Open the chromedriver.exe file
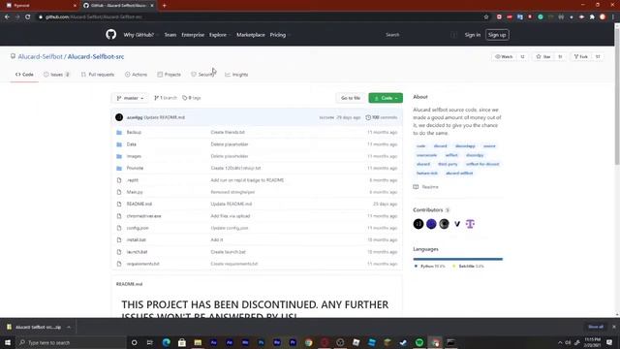620x349 pixels. coord(144,216)
